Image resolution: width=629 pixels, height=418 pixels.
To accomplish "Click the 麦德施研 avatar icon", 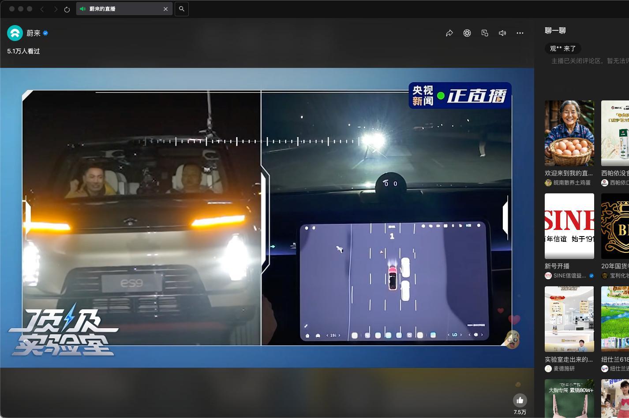I will (548, 368).
